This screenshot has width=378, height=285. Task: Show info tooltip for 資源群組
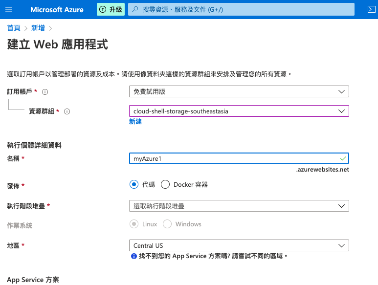tap(67, 111)
